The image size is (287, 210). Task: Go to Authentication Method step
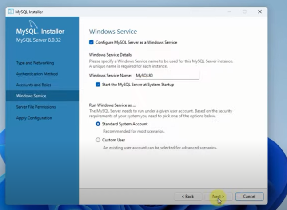(37, 74)
